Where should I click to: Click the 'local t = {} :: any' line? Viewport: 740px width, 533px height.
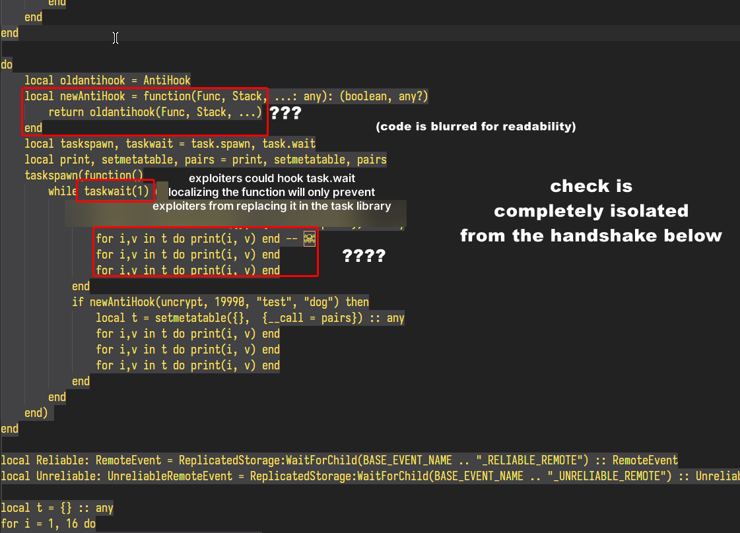(57, 508)
